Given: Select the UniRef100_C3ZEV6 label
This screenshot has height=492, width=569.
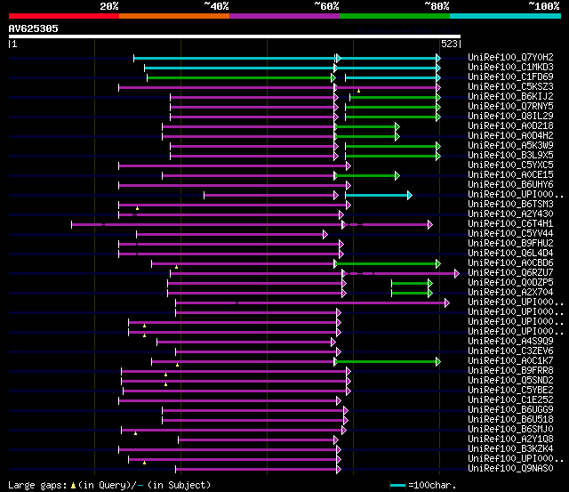Looking at the screenshot, I should tap(510, 351).
